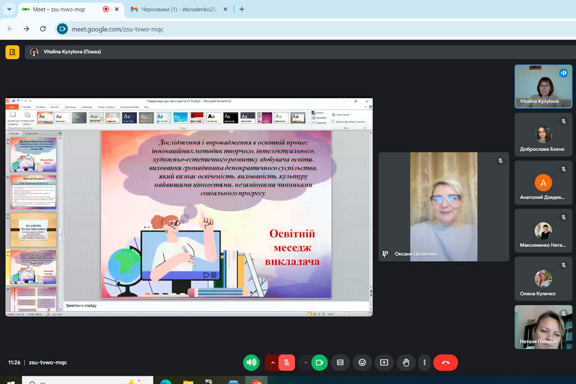
Task: Raise your hand in the meeting
Action: coord(406,362)
